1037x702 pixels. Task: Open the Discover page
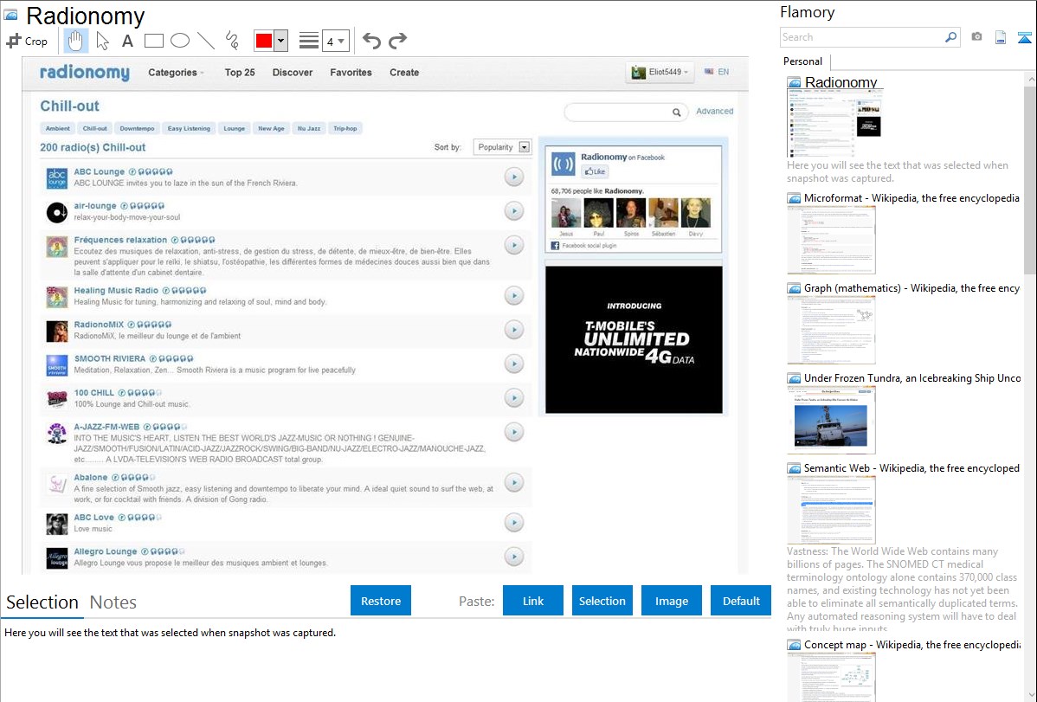(293, 73)
